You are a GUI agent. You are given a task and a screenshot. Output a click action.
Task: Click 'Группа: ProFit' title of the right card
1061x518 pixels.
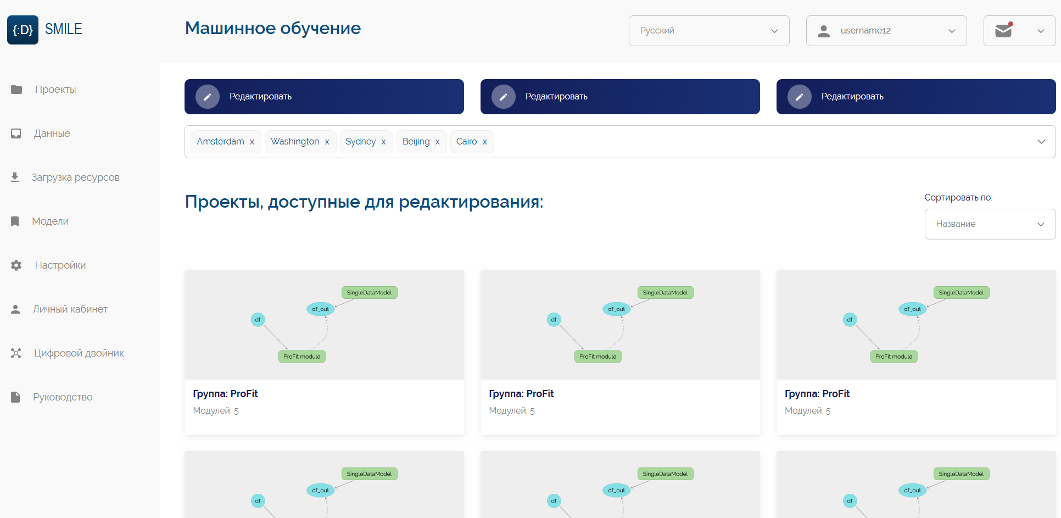817,394
